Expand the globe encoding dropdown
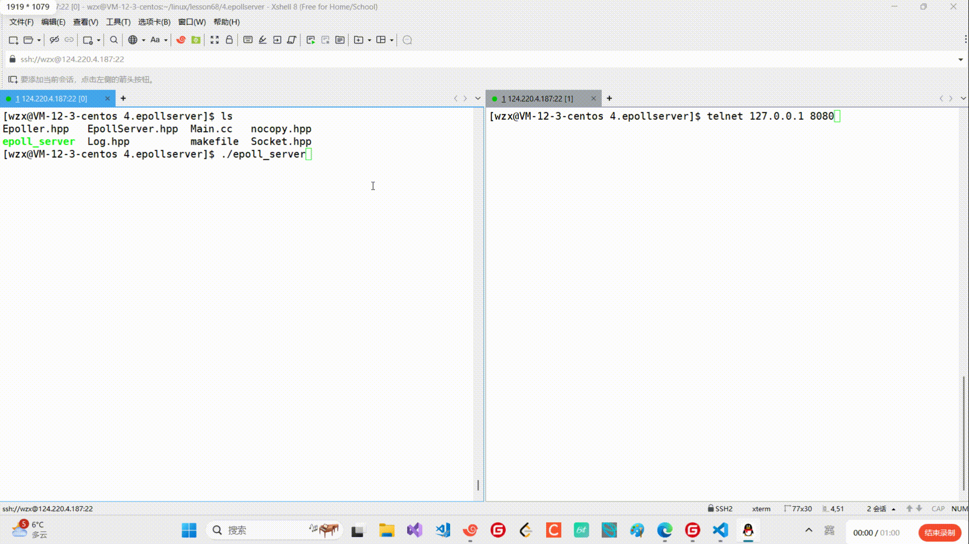Screen dimensions: 969x544 144,40
